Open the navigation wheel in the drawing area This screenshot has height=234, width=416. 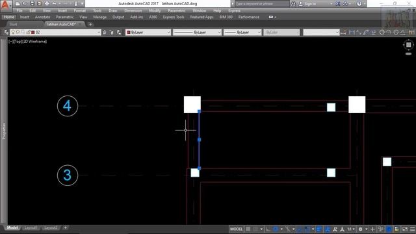pyautogui.click(x=409, y=45)
